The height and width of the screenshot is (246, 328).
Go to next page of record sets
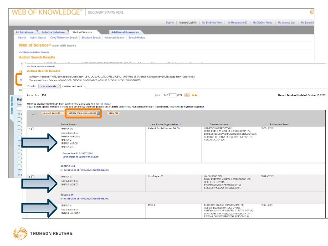[193, 95]
